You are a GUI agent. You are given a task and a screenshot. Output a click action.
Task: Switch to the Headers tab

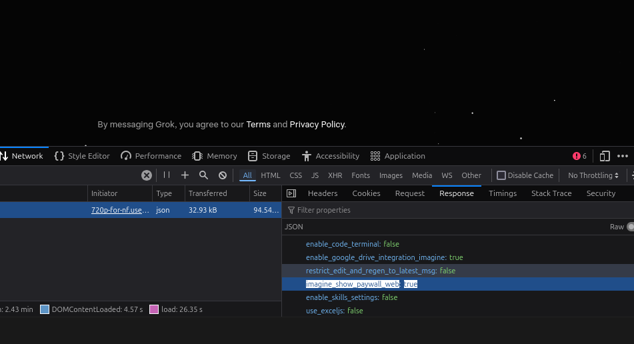[x=323, y=193]
